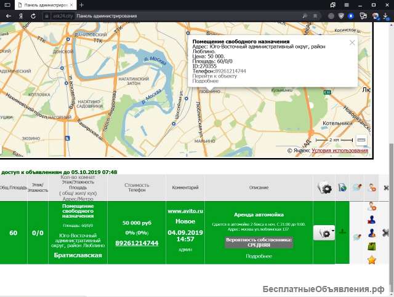Toggle browser side panel icon
394x297 pixels.
[x=7, y=5]
